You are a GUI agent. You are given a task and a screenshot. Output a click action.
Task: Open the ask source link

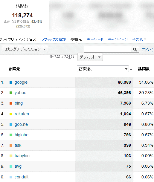(18, 145)
